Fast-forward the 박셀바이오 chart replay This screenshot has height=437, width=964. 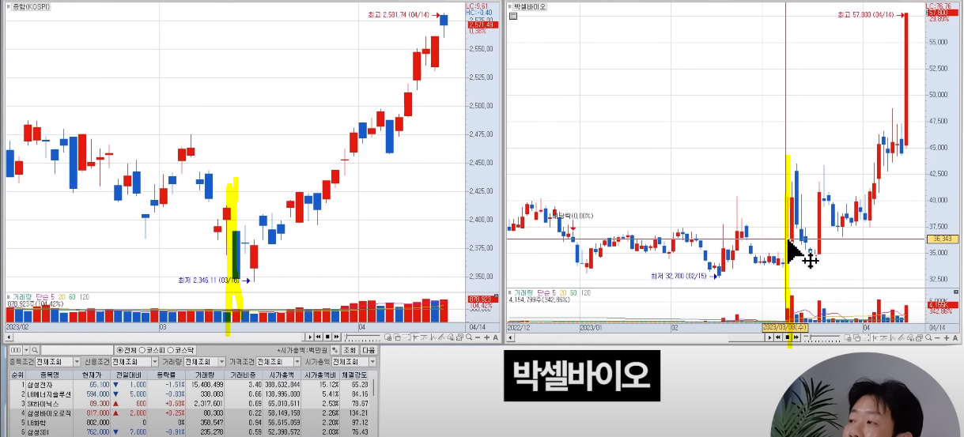pyautogui.click(x=796, y=337)
